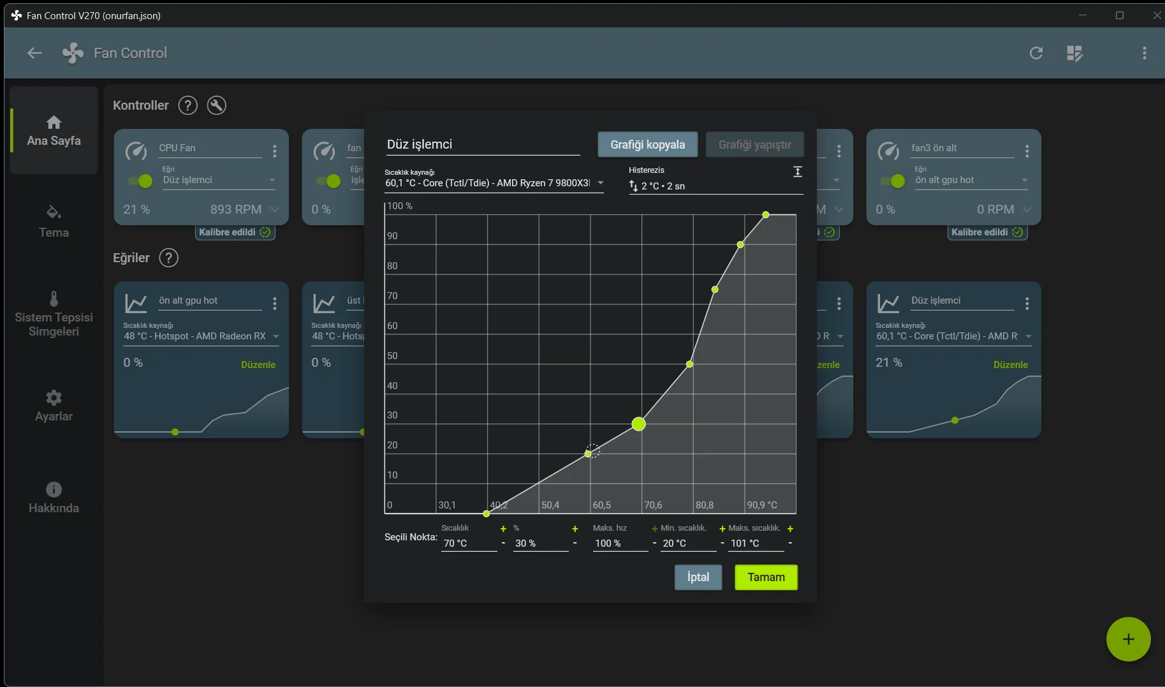The height and width of the screenshot is (687, 1165).
Task: Click the refresh sensors icon
Action: (x=1036, y=53)
